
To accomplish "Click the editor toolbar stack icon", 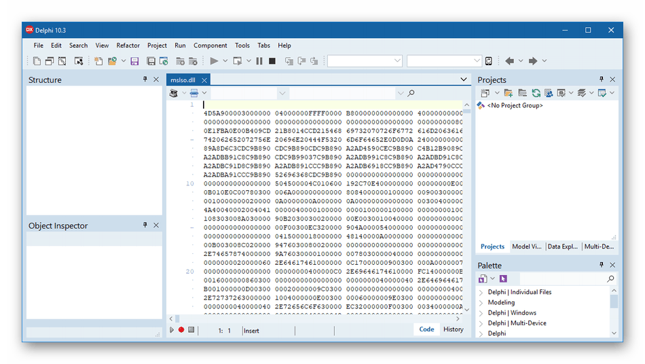I will point(174,93).
